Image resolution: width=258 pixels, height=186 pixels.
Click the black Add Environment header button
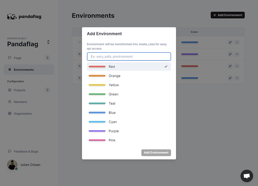(228, 15)
